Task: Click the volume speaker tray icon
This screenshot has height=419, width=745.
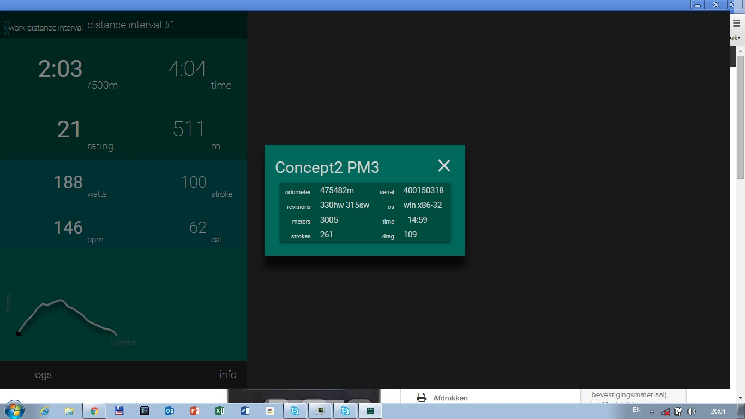Action: [692, 411]
